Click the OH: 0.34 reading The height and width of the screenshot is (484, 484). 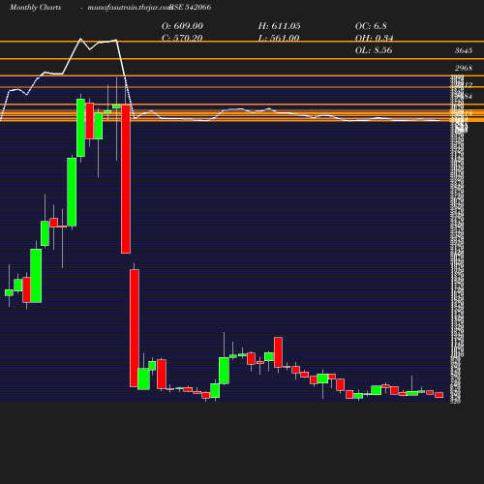(x=374, y=38)
